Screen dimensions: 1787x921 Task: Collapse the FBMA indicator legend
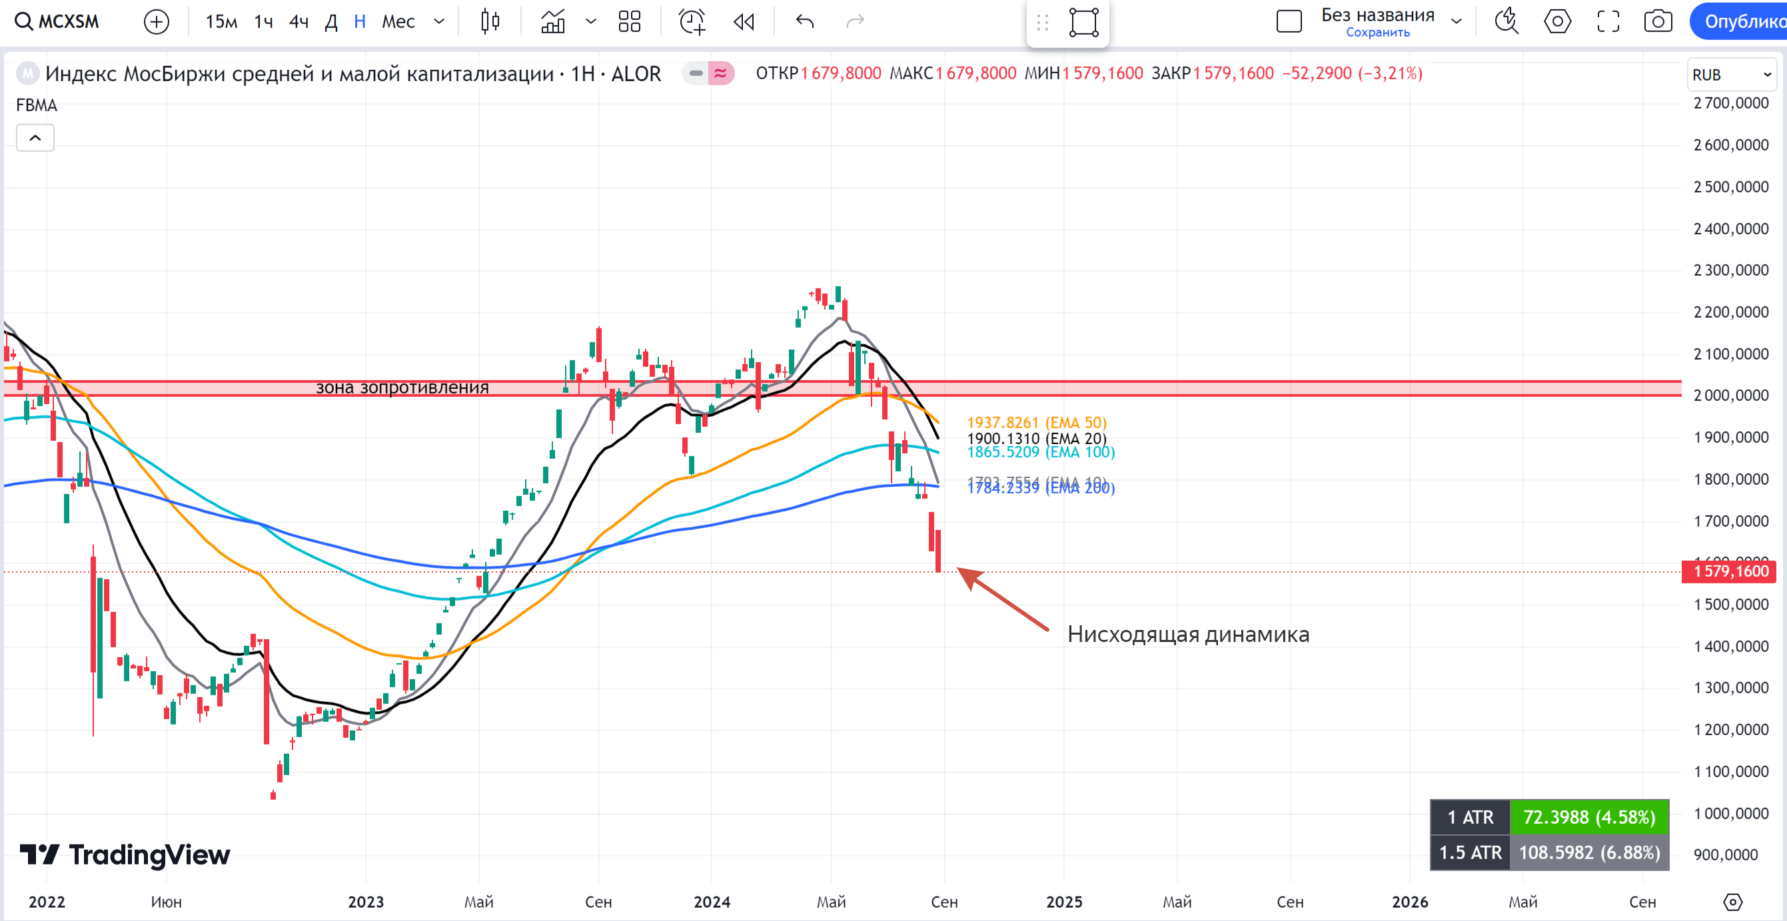(x=35, y=138)
